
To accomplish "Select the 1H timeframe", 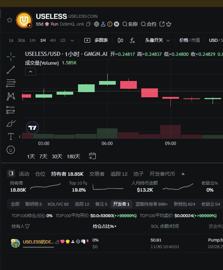I will tap(43, 40).
